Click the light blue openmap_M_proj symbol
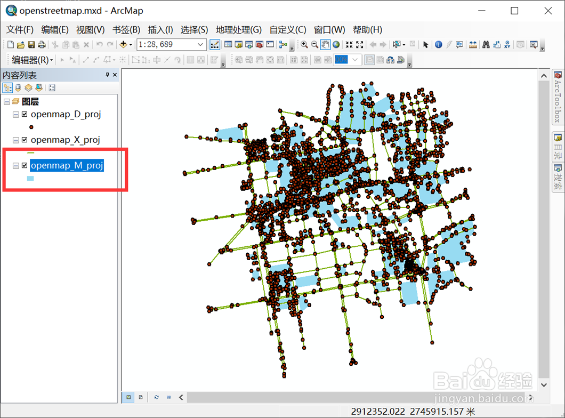565x418 pixels. tap(30, 179)
